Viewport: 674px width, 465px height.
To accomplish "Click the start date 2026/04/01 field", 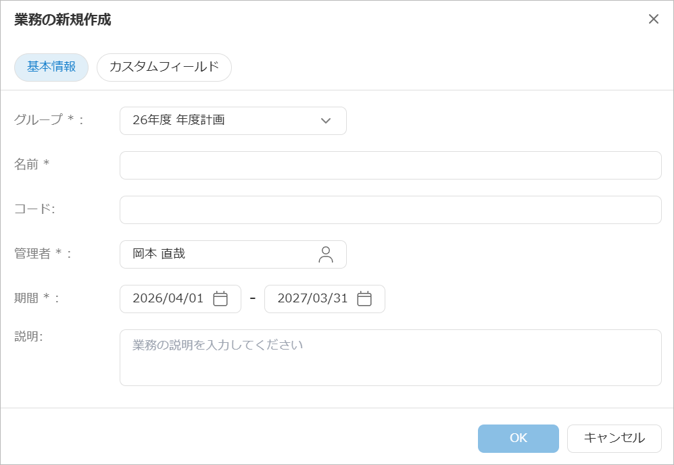I will (168, 299).
